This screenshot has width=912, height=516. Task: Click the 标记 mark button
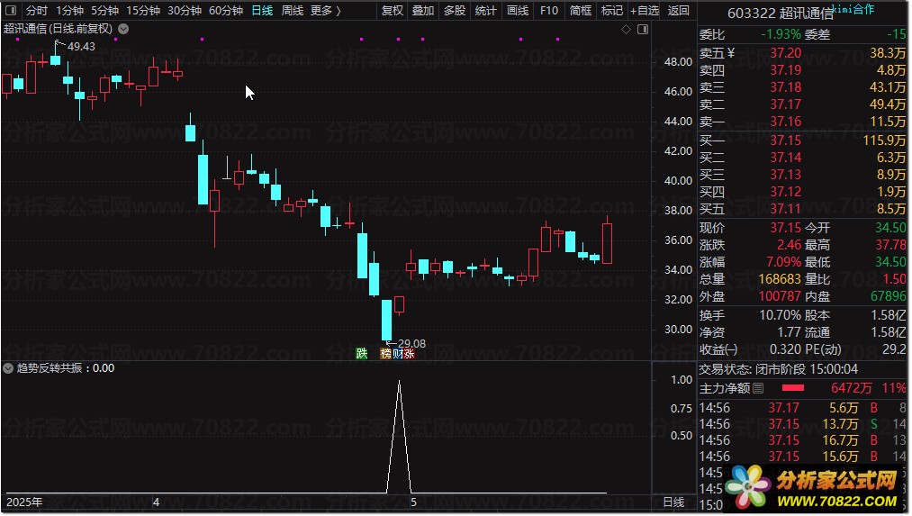[x=612, y=11]
